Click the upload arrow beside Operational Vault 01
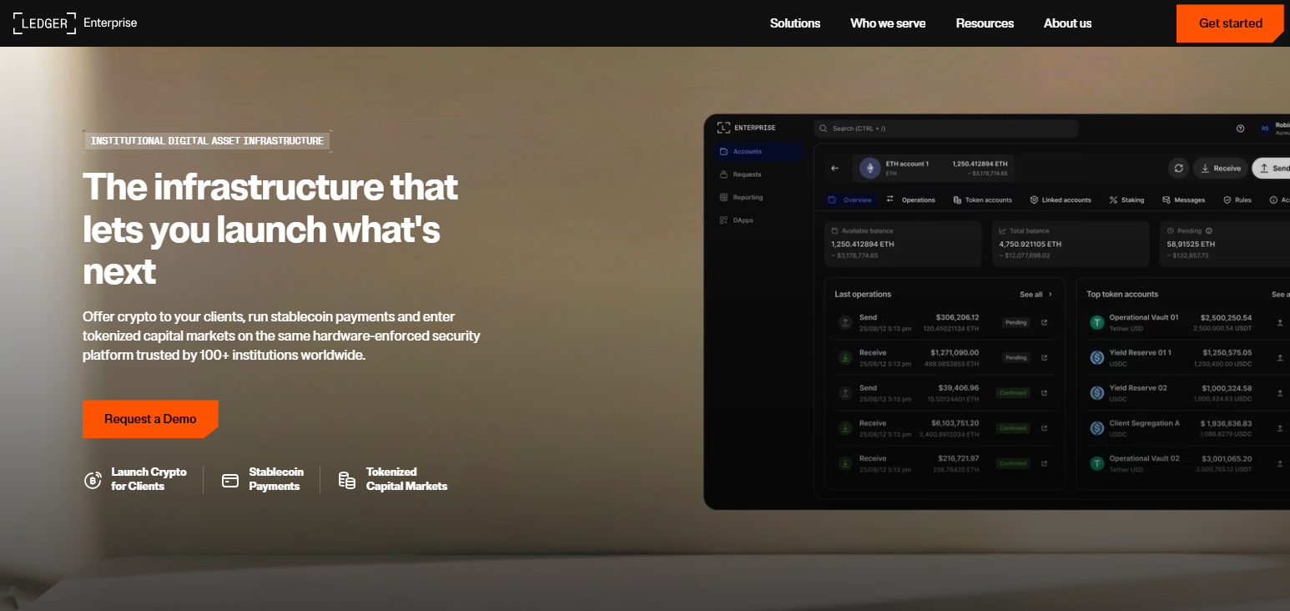The image size is (1290, 611). pos(1280,322)
